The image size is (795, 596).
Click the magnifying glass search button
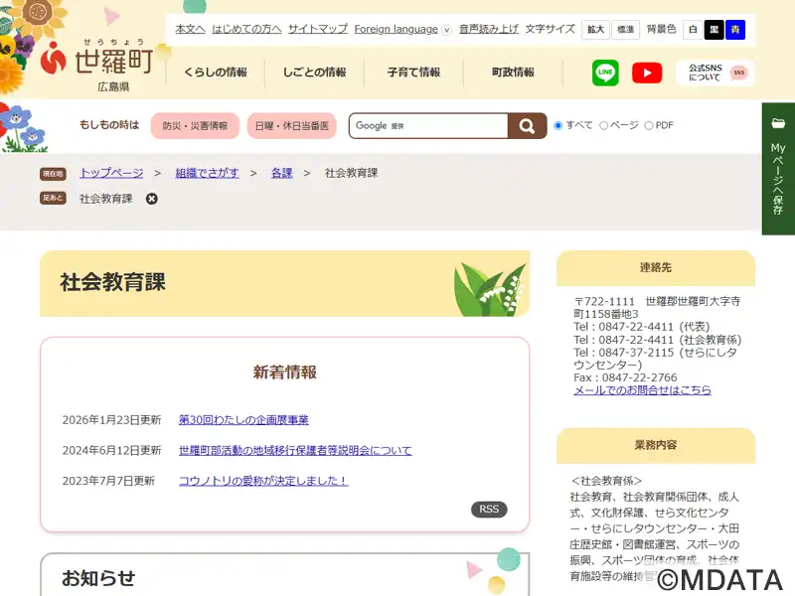[527, 126]
